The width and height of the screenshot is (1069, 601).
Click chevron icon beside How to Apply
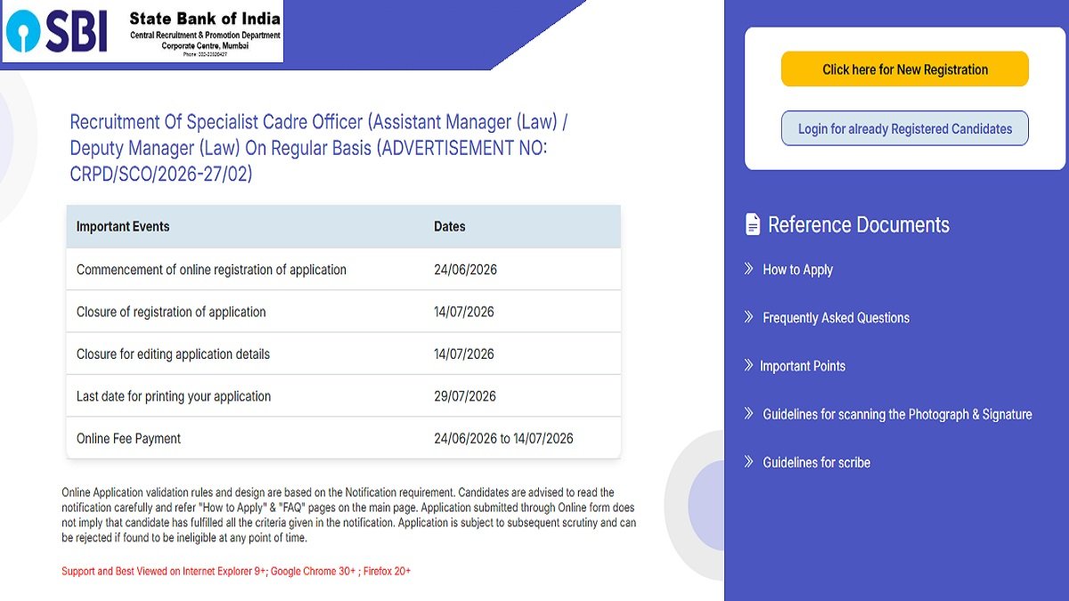(x=749, y=269)
